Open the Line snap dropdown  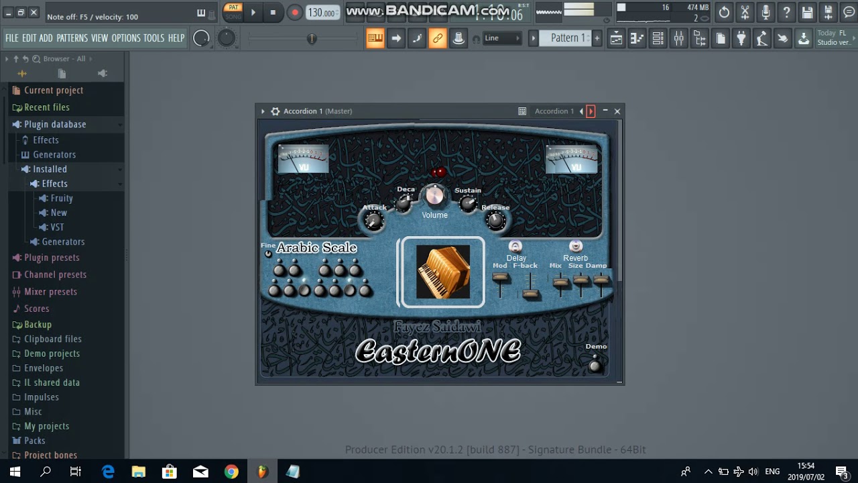click(503, 38)
